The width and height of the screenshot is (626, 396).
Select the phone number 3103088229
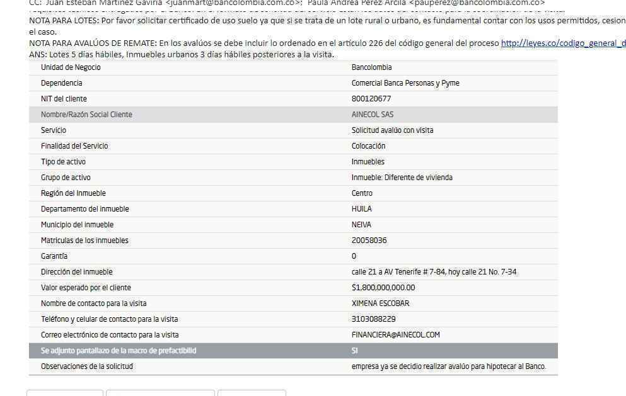373,319
